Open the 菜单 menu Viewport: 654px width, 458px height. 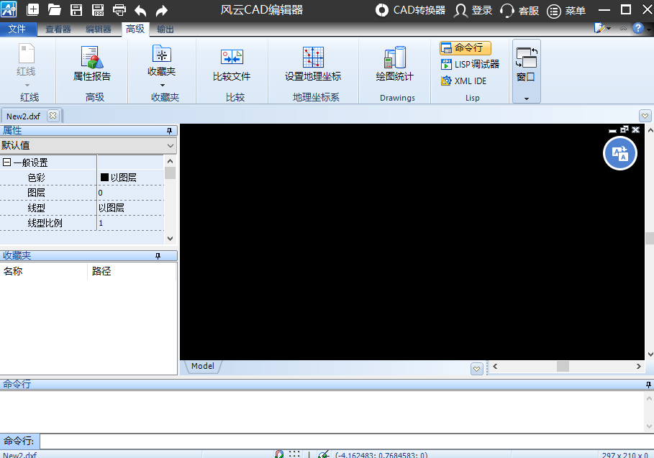click(566, 10)
